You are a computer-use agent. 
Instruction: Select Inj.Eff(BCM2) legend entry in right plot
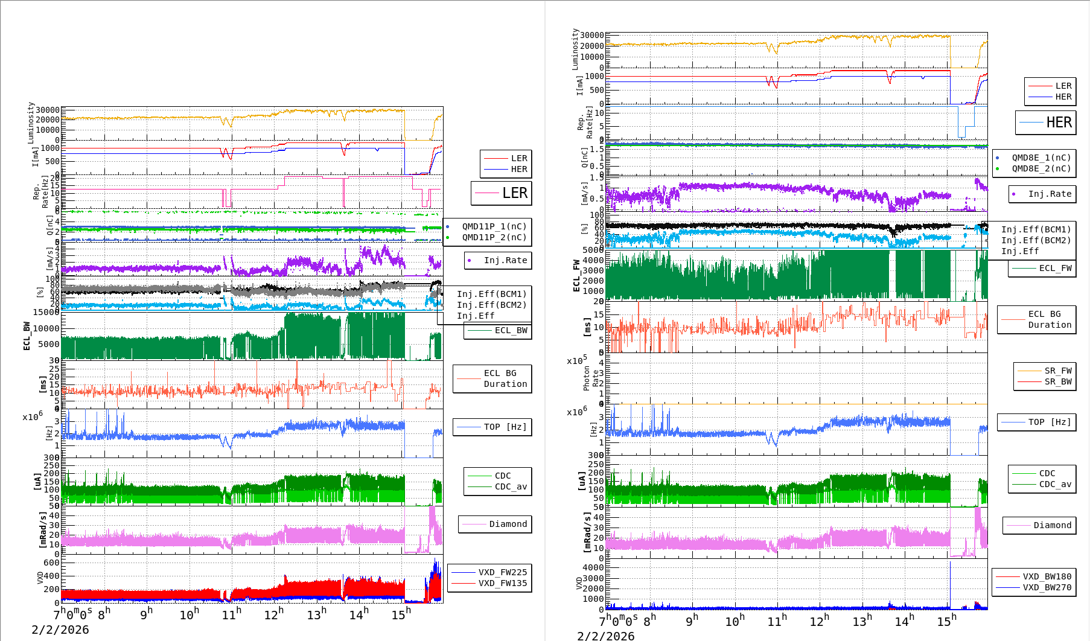pyautogui.click(x=1036, y=240)
